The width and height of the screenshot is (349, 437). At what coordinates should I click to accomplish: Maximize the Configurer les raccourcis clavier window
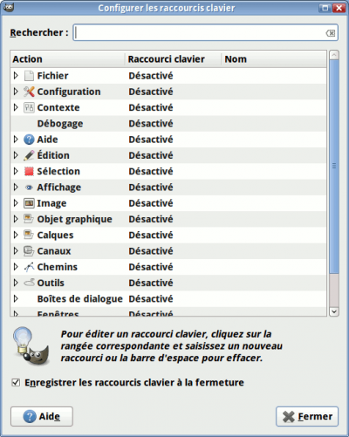pos(325,8)
